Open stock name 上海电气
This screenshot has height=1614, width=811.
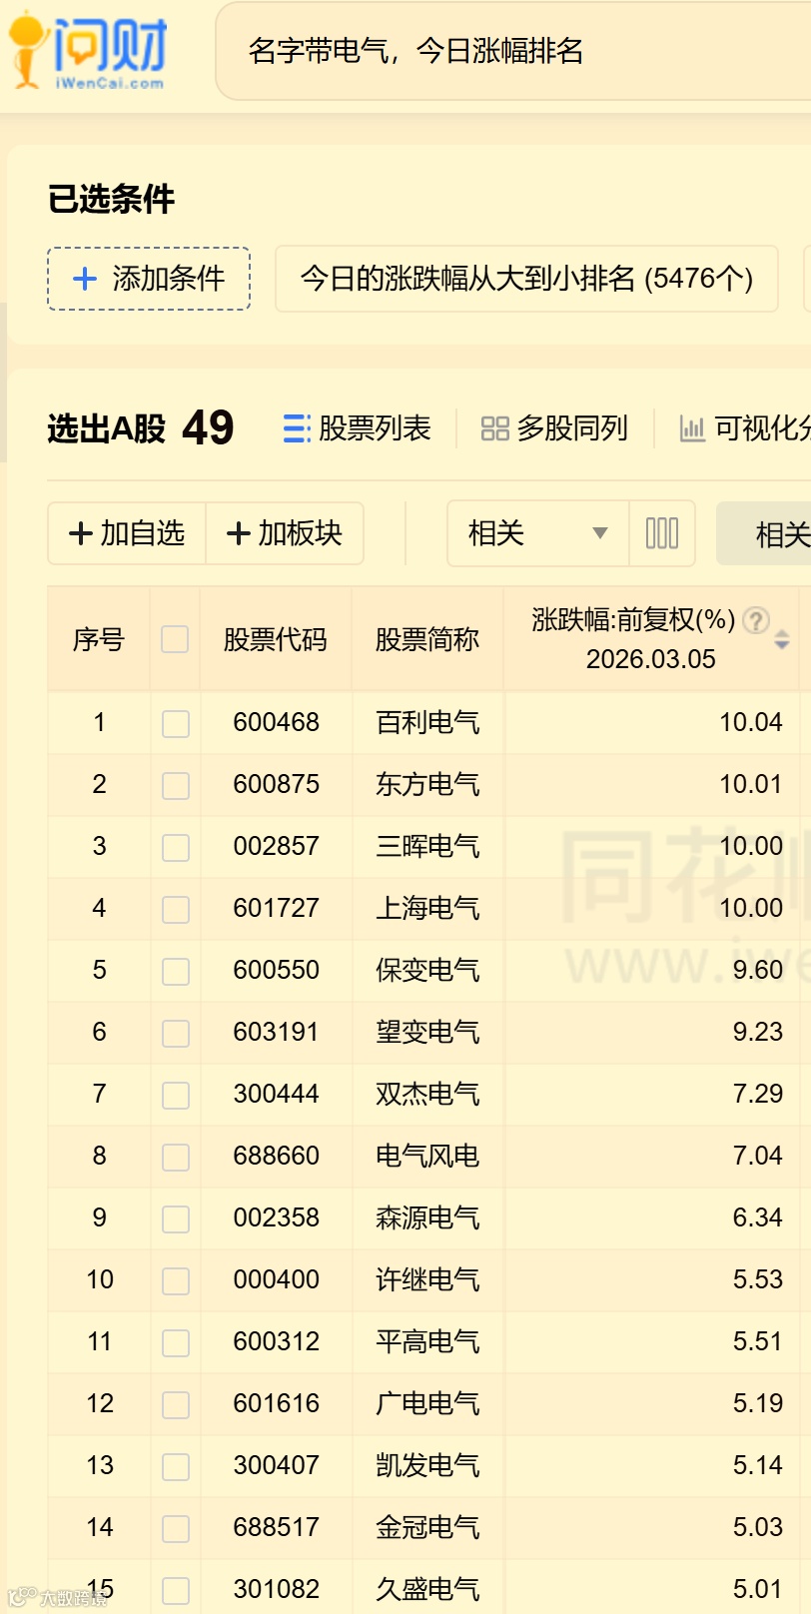[427, 908]
